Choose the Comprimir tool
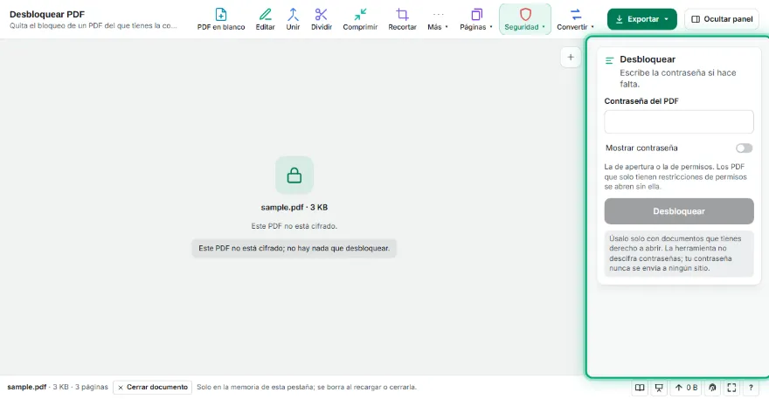769x399 pixels. pos(360,19)
